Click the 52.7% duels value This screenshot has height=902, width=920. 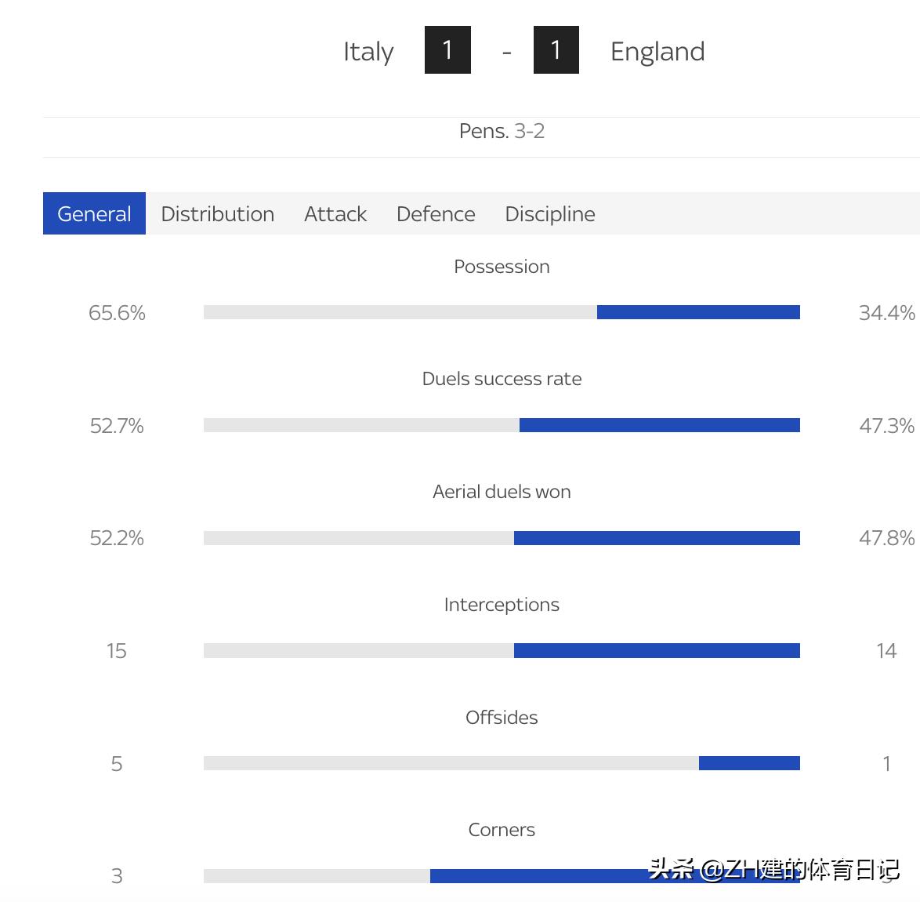click(x=117, y=425)
